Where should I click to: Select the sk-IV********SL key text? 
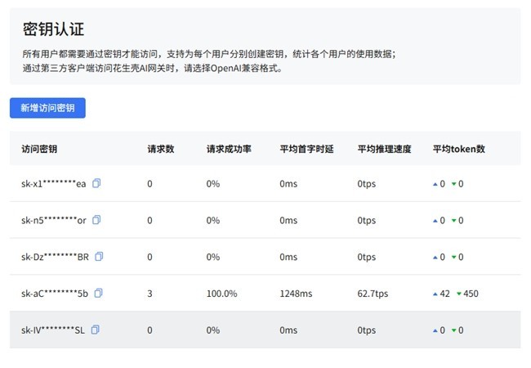[52, 330]
